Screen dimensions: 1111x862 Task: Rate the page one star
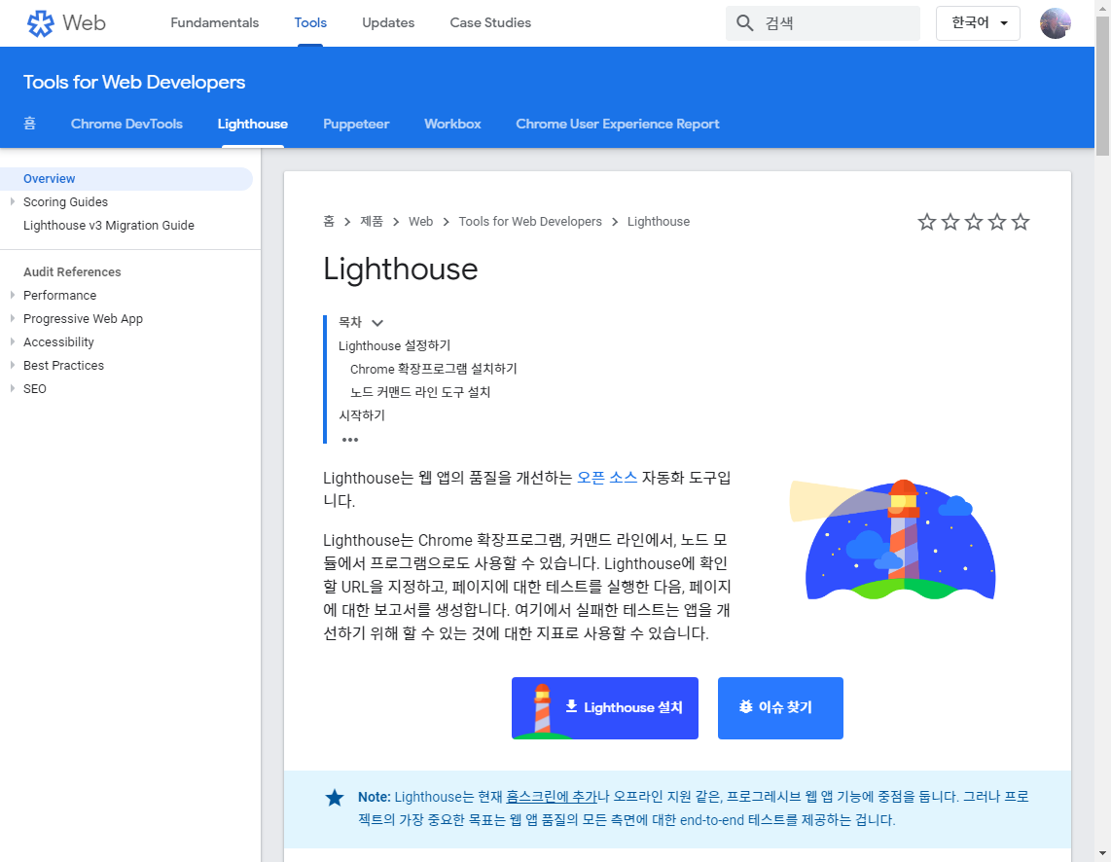[927, 222]
